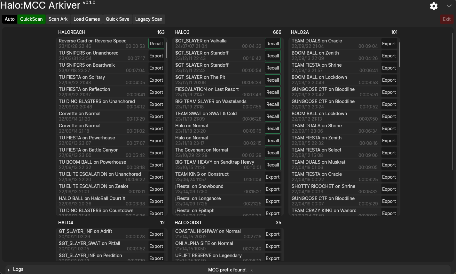Select 'GUNGOOSE CTF on Bloodline' from 20:42
Screen dimensions: 456x274
coord(335,92)
